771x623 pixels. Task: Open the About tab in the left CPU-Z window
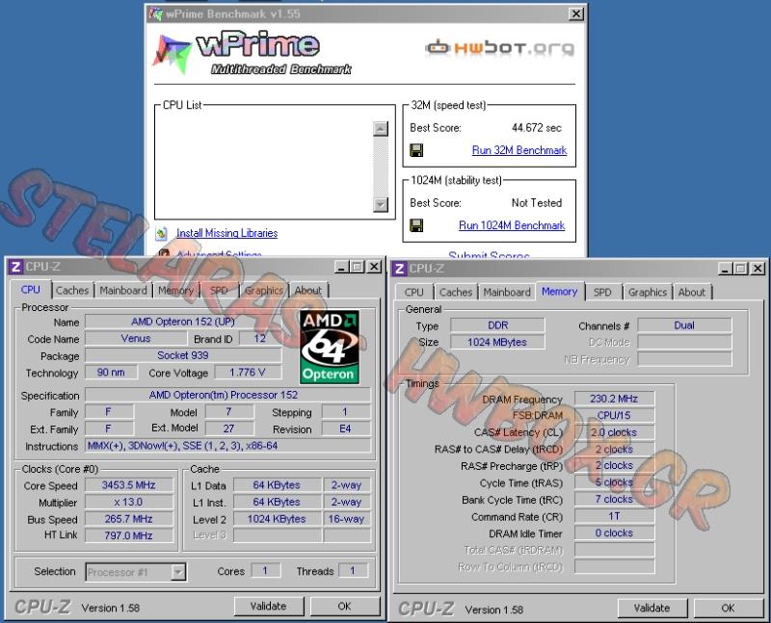(308, 291)
